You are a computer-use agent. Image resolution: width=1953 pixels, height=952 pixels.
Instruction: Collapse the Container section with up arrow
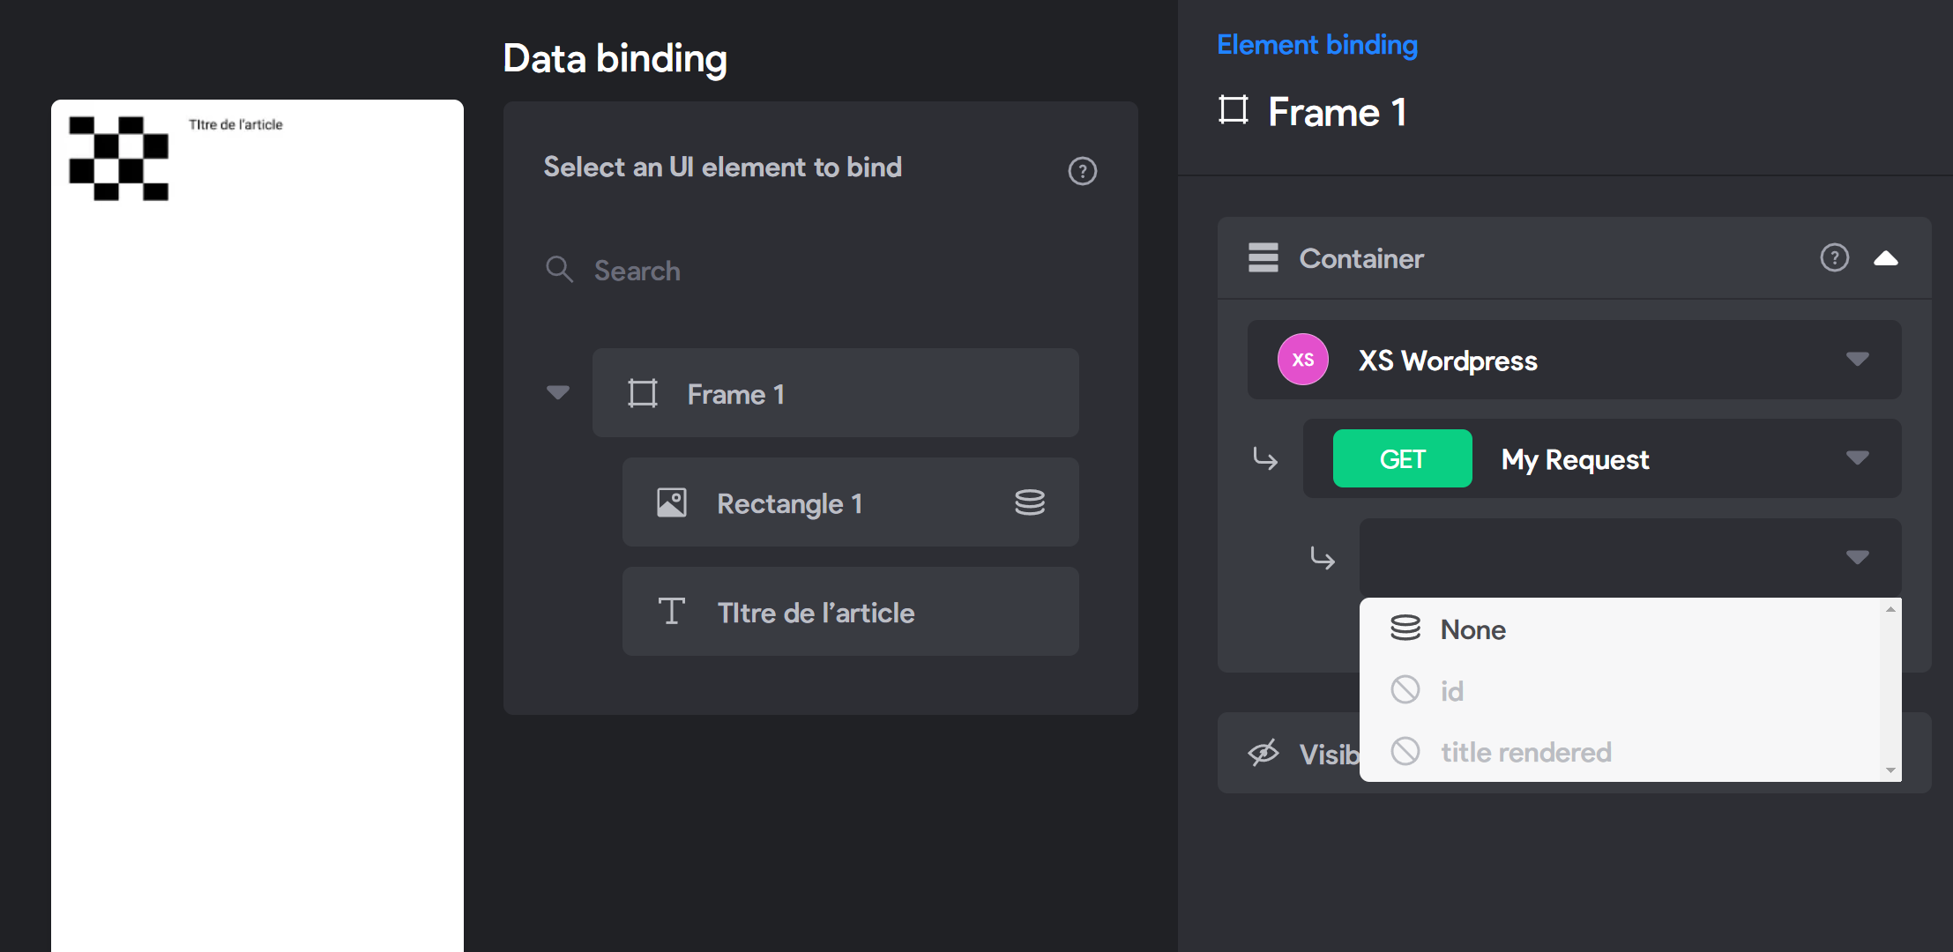[1885, 258]
